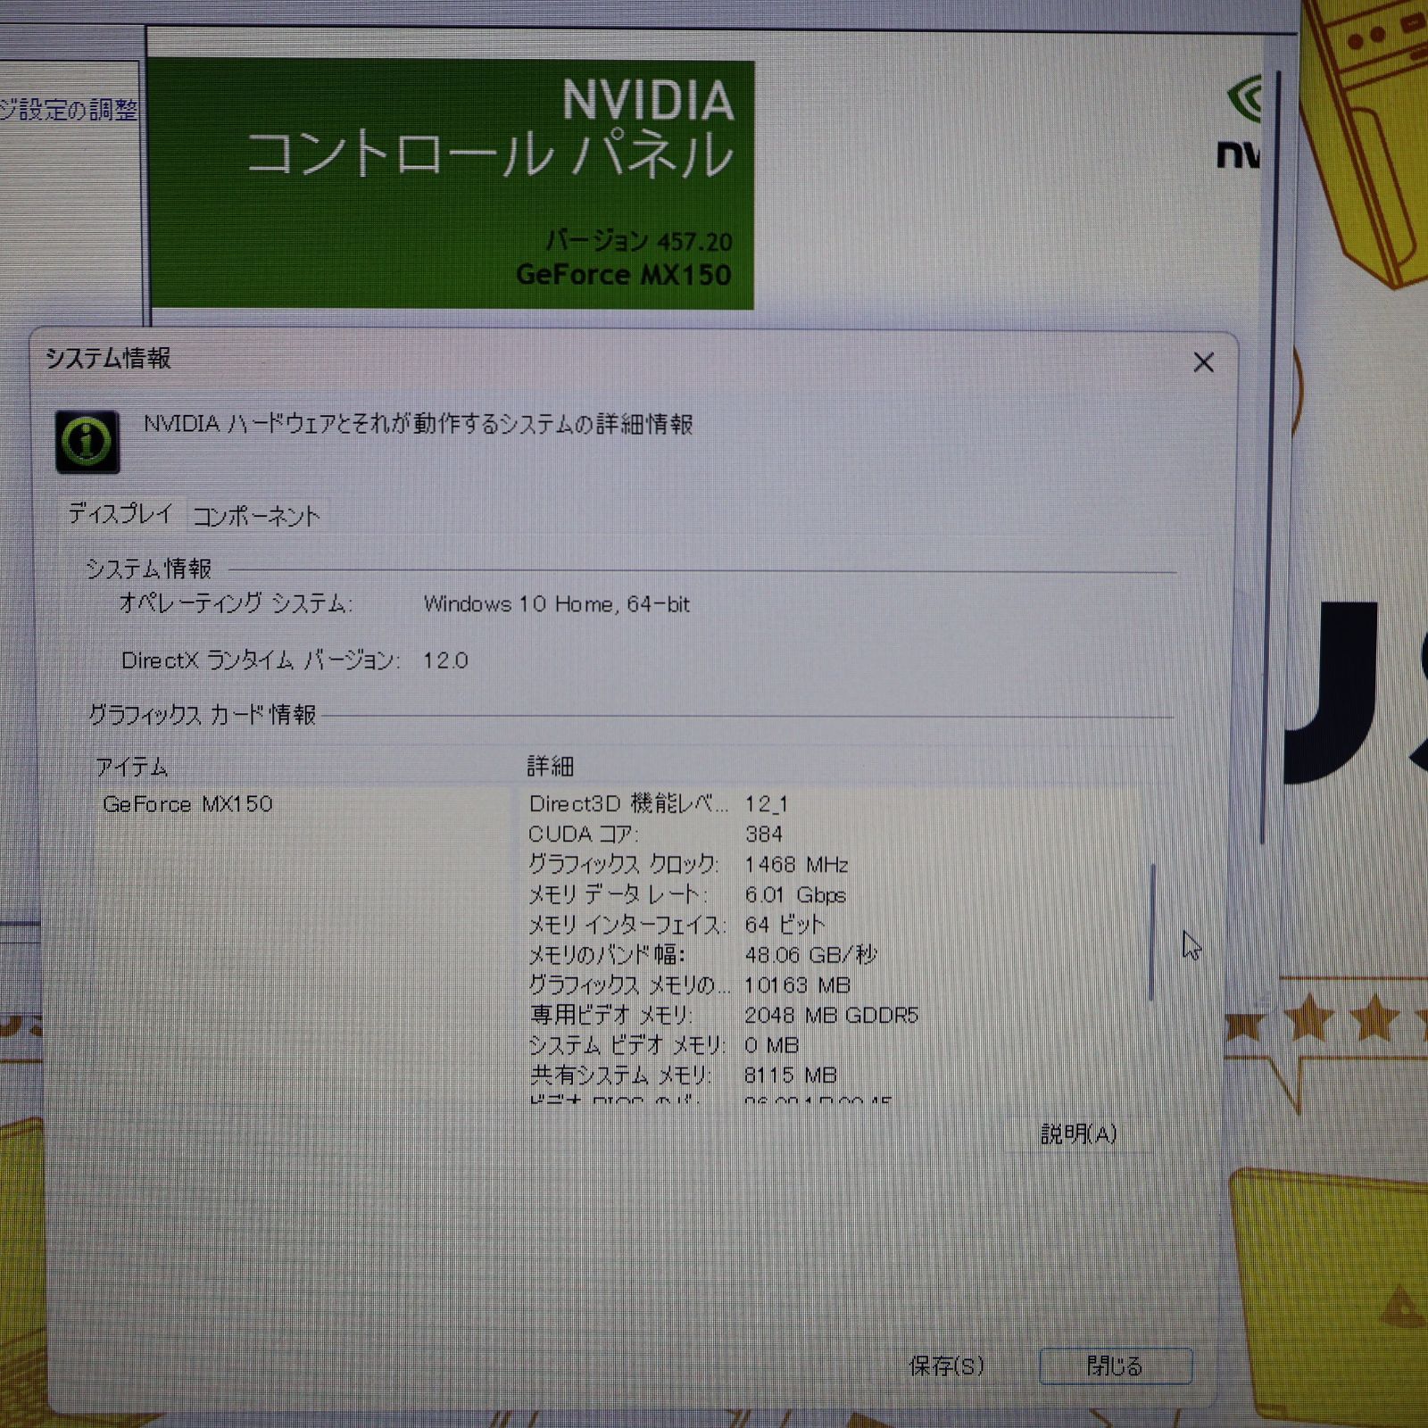Click the グラフィックス クロック value 1468 MHz

[x=796, y=864]
